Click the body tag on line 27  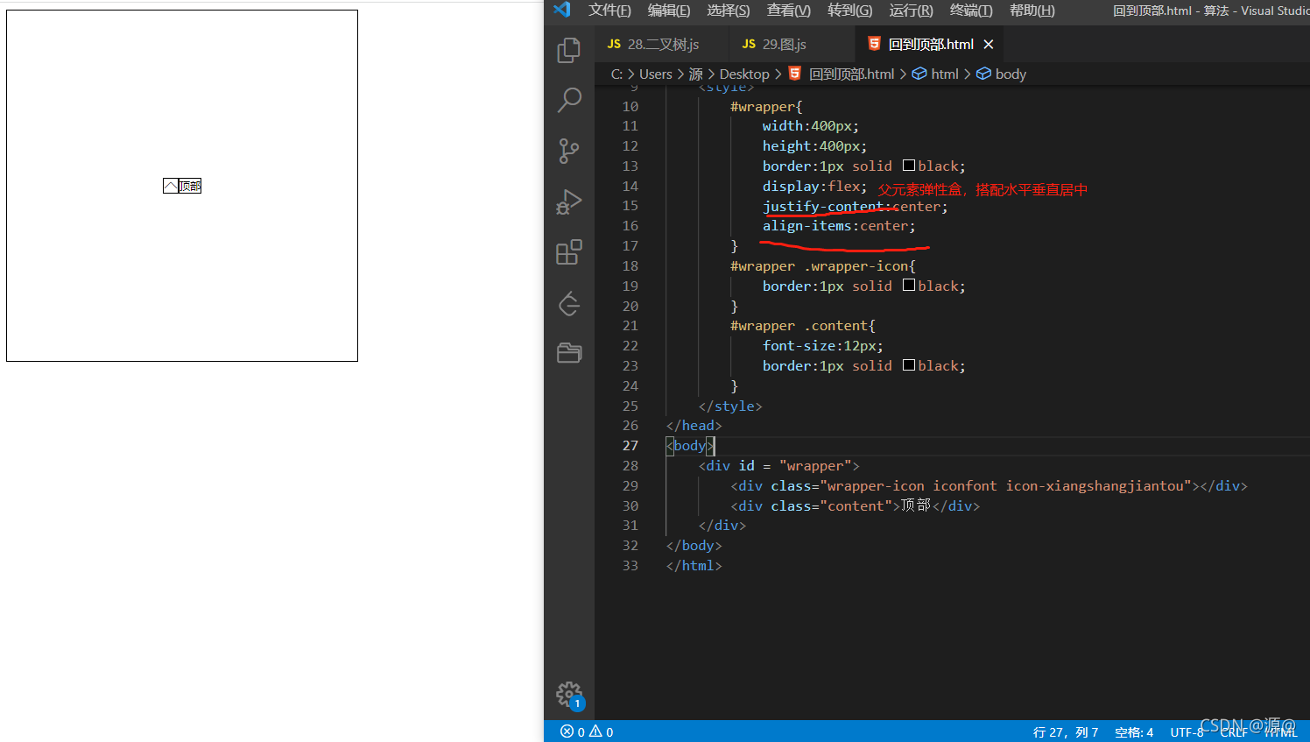tap(690, 446)
